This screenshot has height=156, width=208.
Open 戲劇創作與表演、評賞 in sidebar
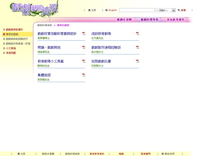[18, 43]
